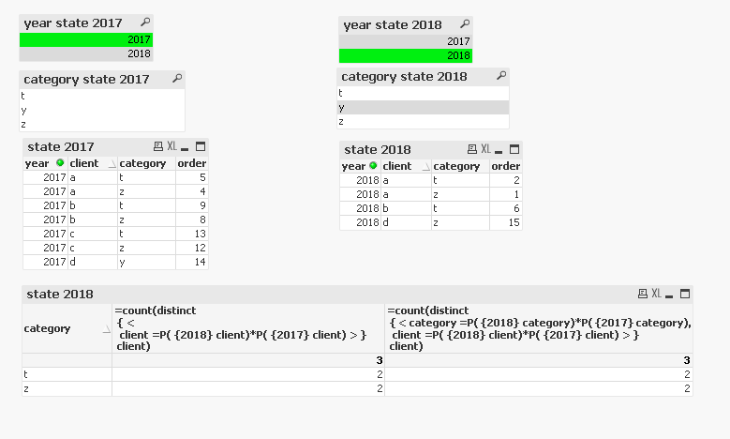Print the bottom count-distinct chart
The width and height of the screenshot is (730, 439).
click(643, 294)
